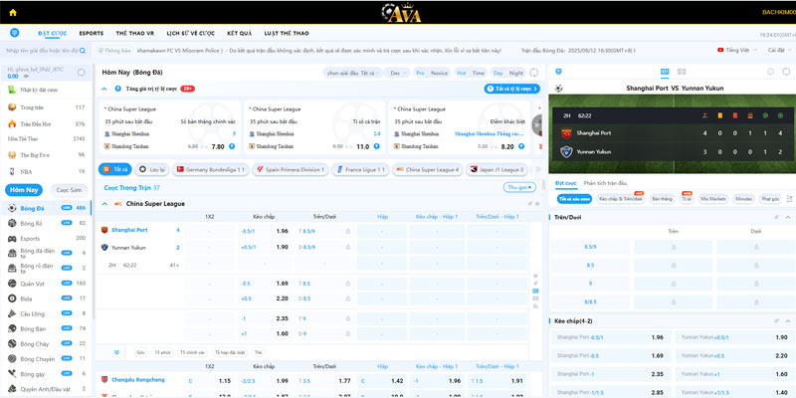
Task: Click the live stream monitor icon
Action: (x=559, y=72)
